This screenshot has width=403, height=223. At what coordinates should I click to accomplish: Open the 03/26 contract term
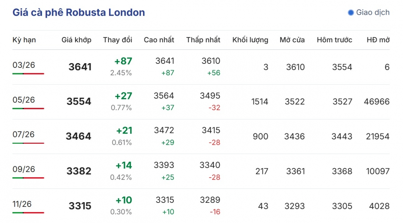[x=24, y=65]
